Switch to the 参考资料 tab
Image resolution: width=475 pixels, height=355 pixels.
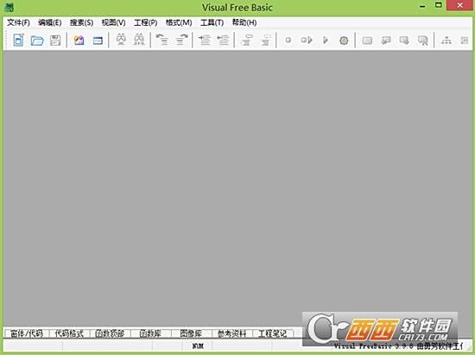point(231,333)
